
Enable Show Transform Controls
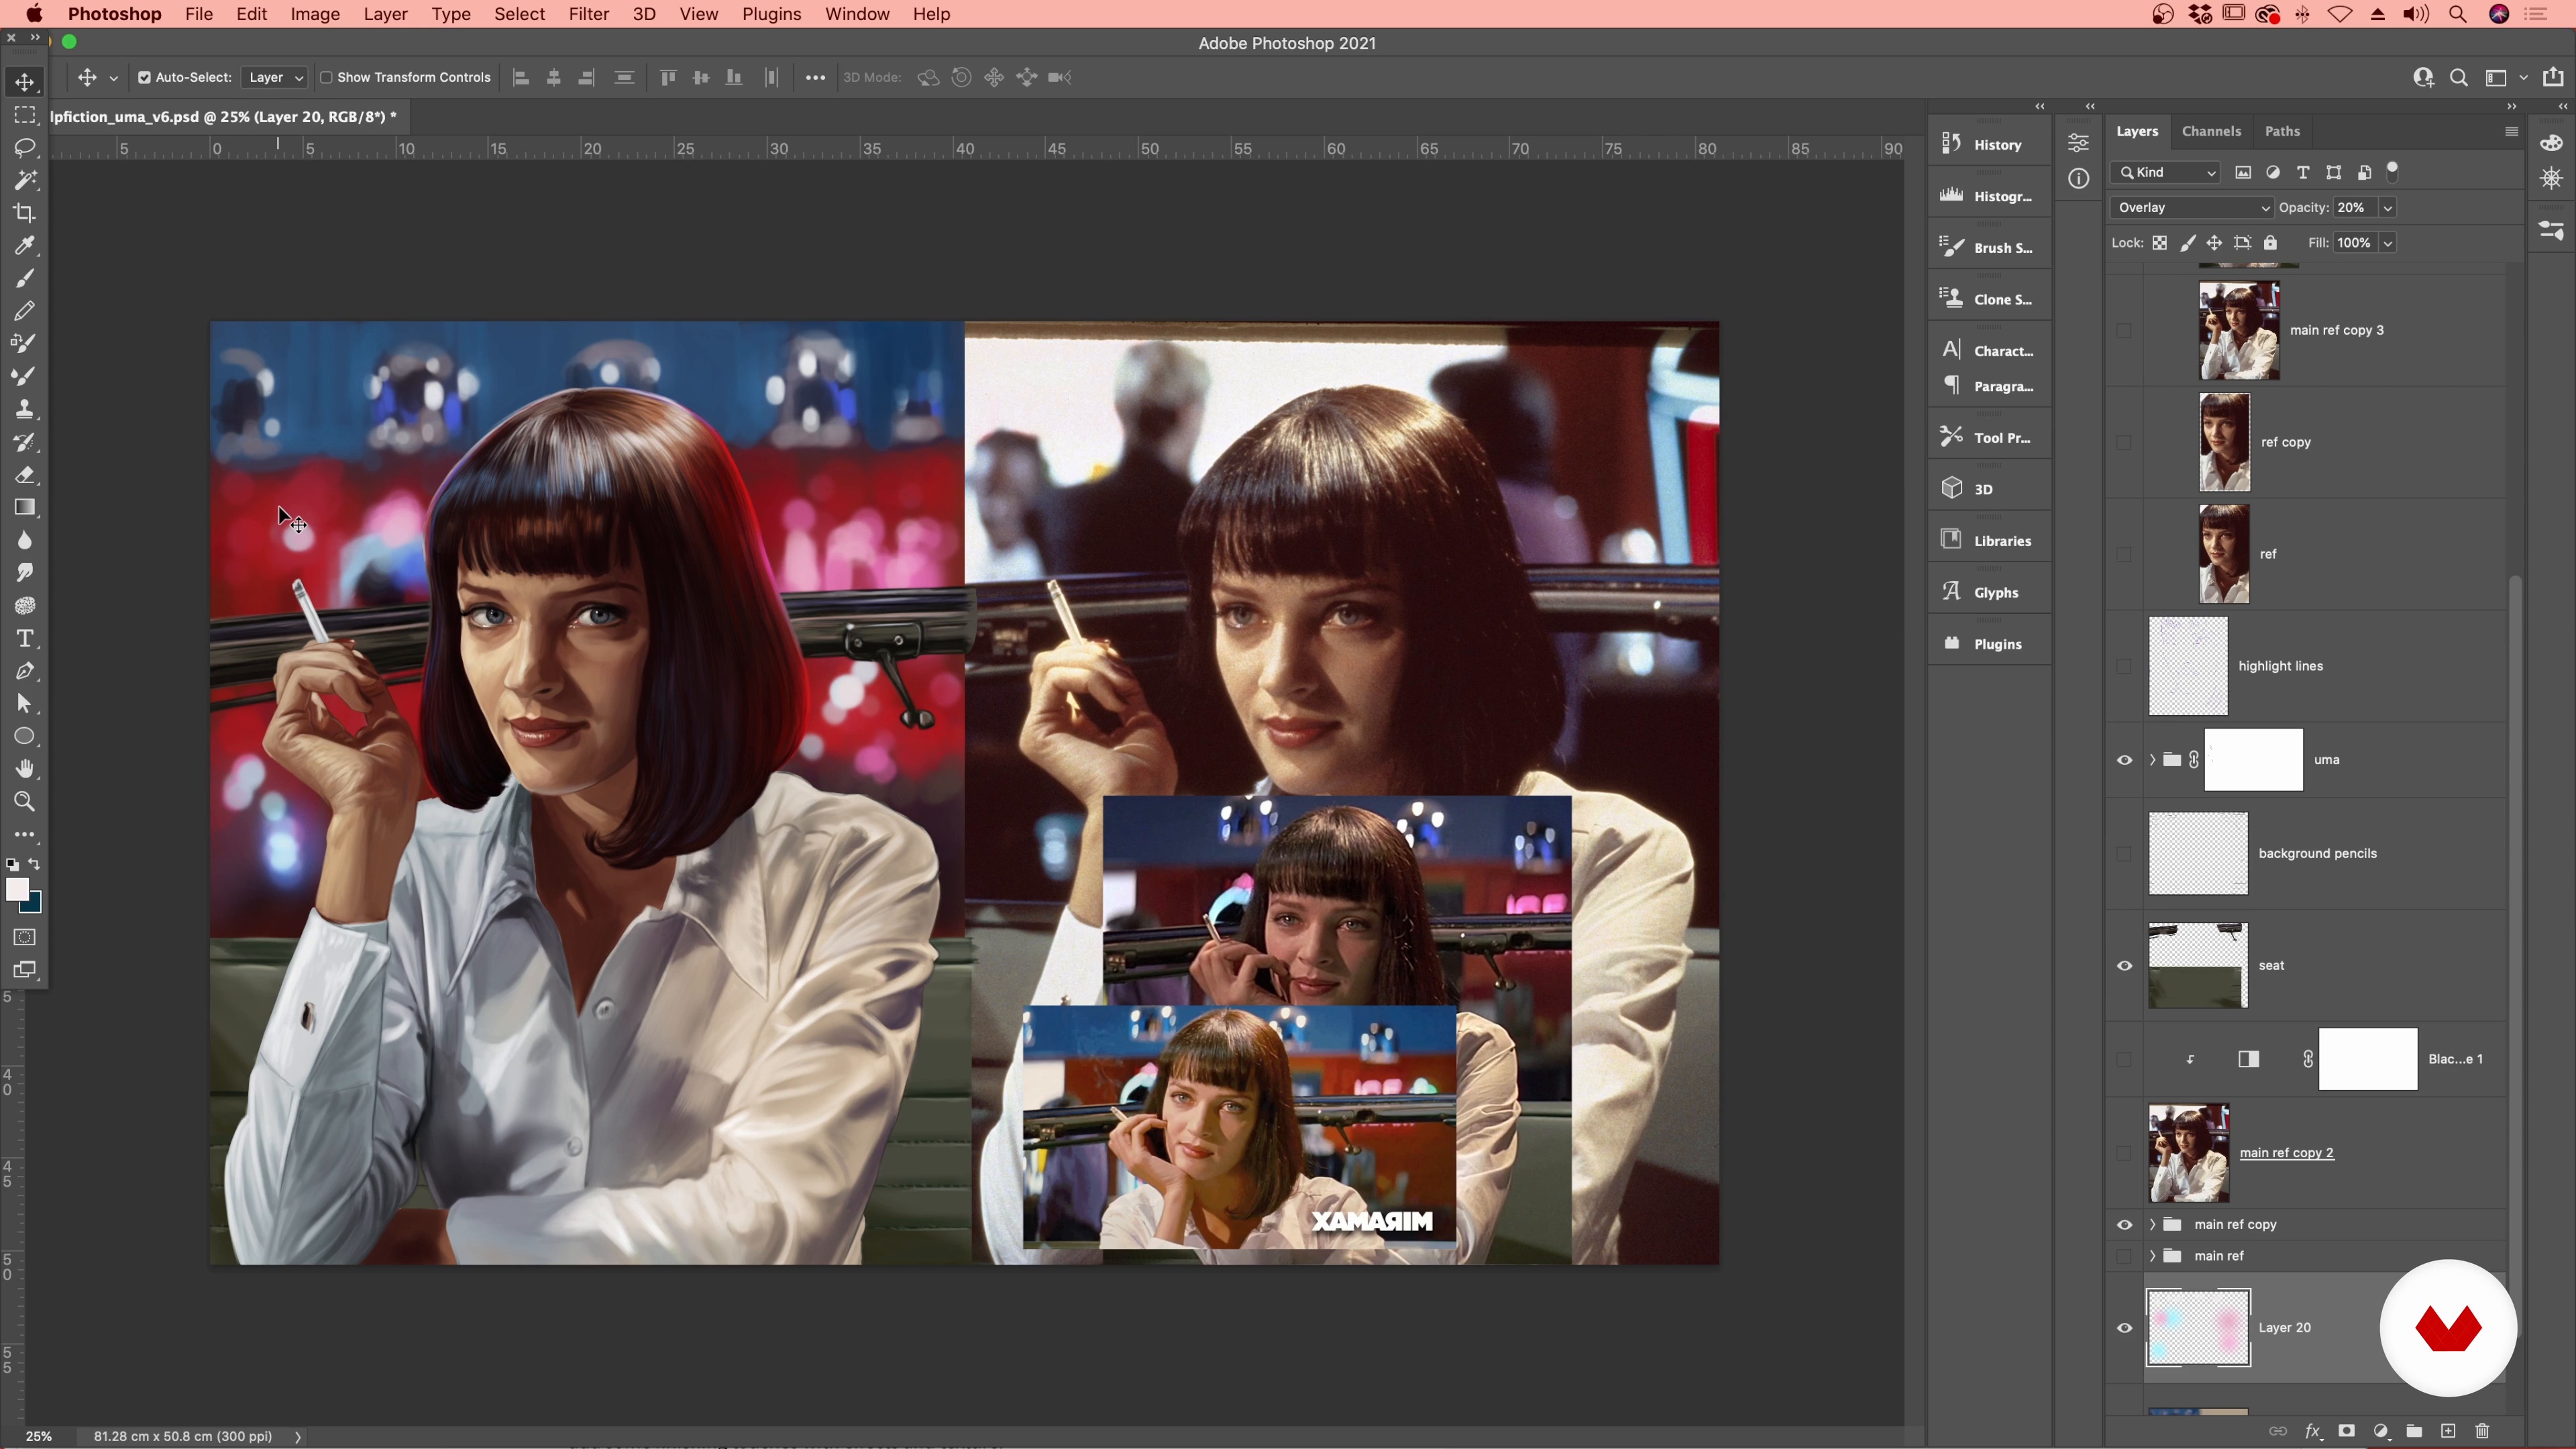coord(325,77)
